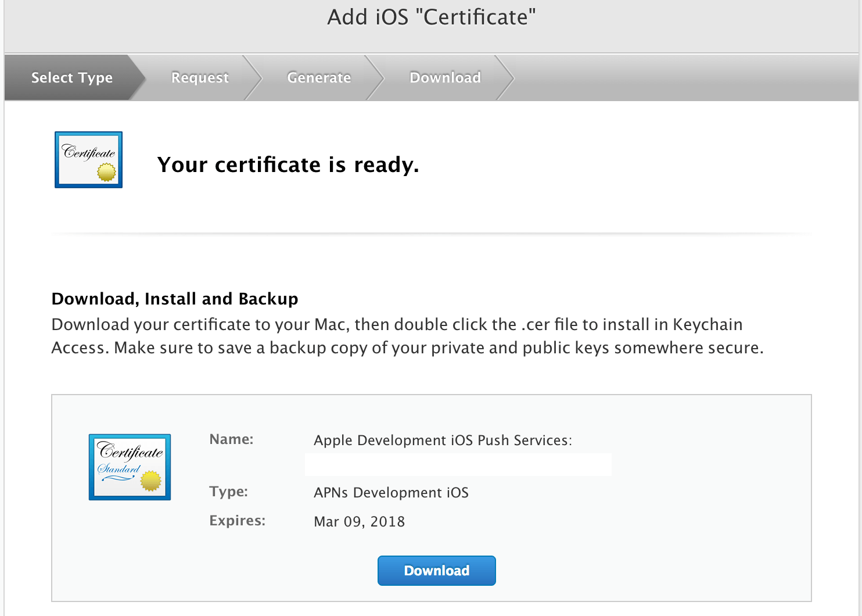Open the Generate step

pyautogui.click(x=319, y=77)
